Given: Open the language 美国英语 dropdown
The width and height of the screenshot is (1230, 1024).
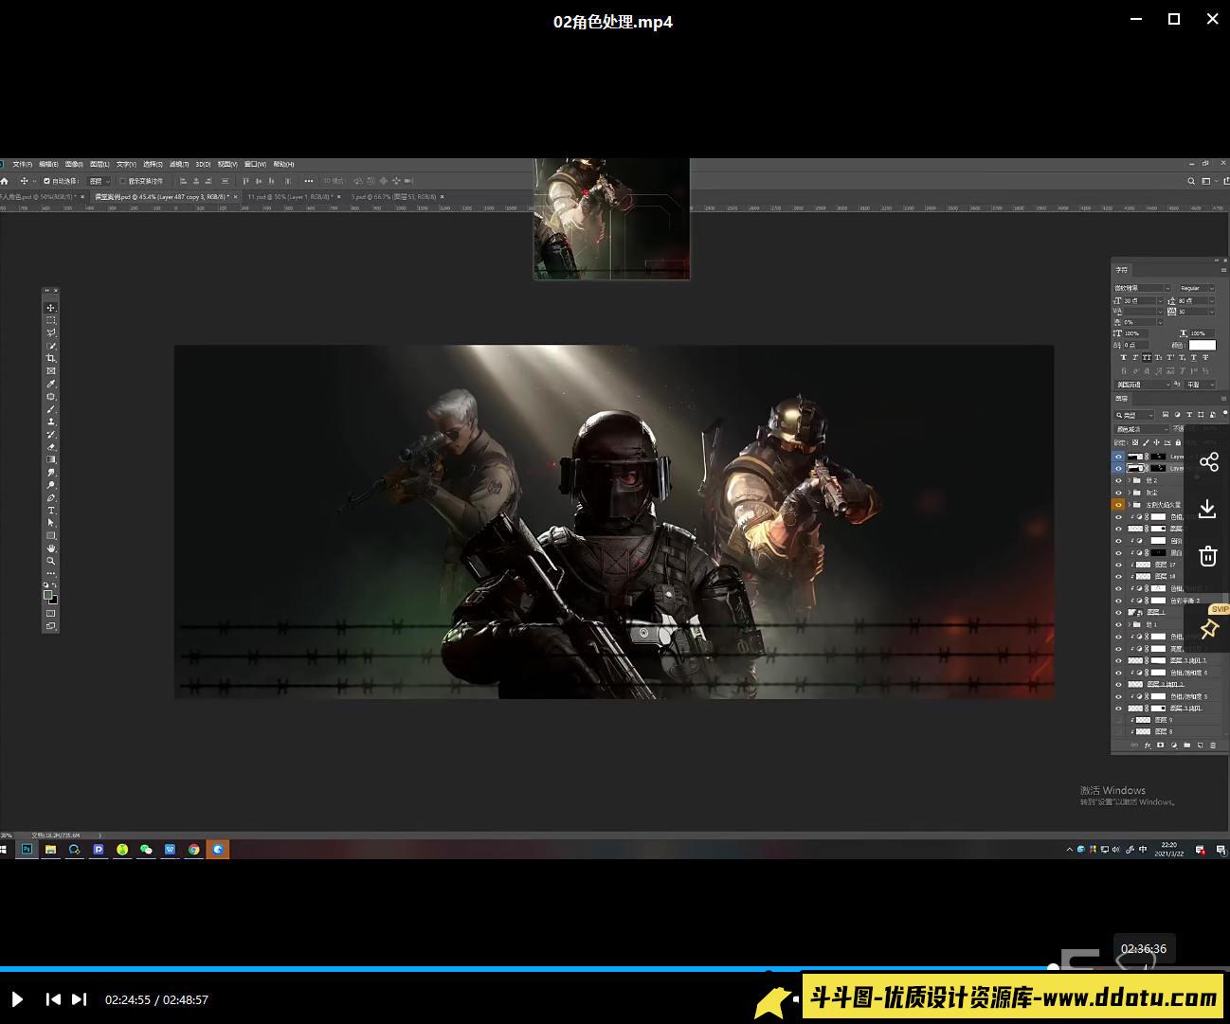Looking at the screenshot, I should tap(1143, 385).
